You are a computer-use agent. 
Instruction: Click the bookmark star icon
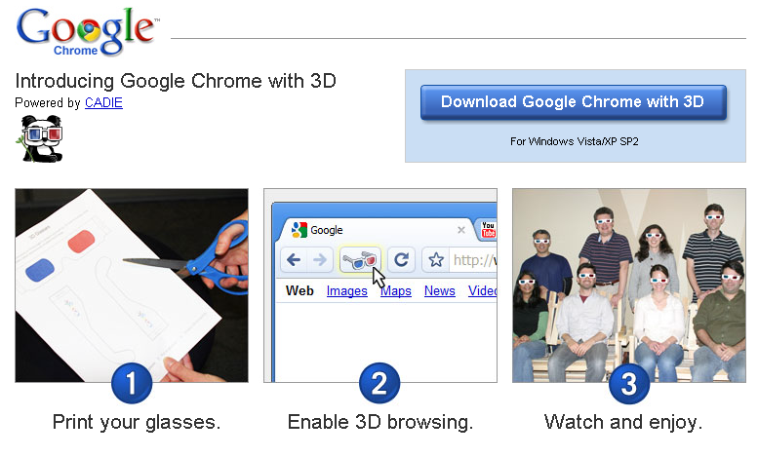click(436, 260)
